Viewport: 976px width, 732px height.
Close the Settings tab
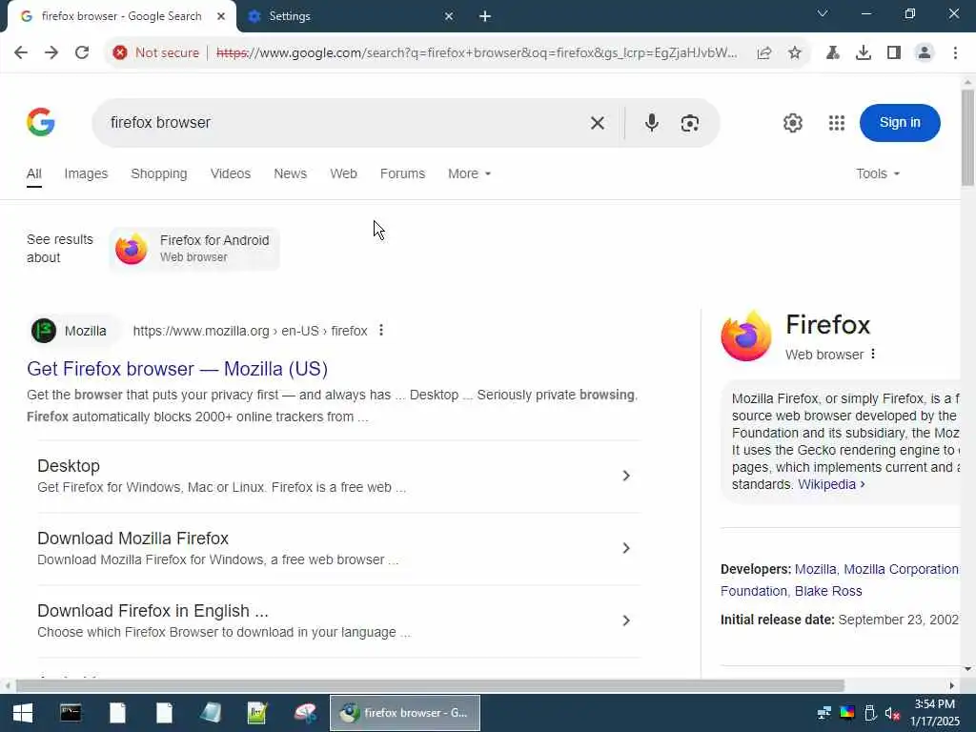click(449, 16)
